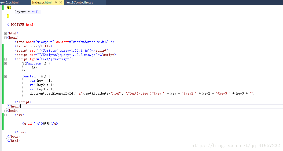
Task: Click the <!DOCTYPE html> declaration
Action: 21,25
